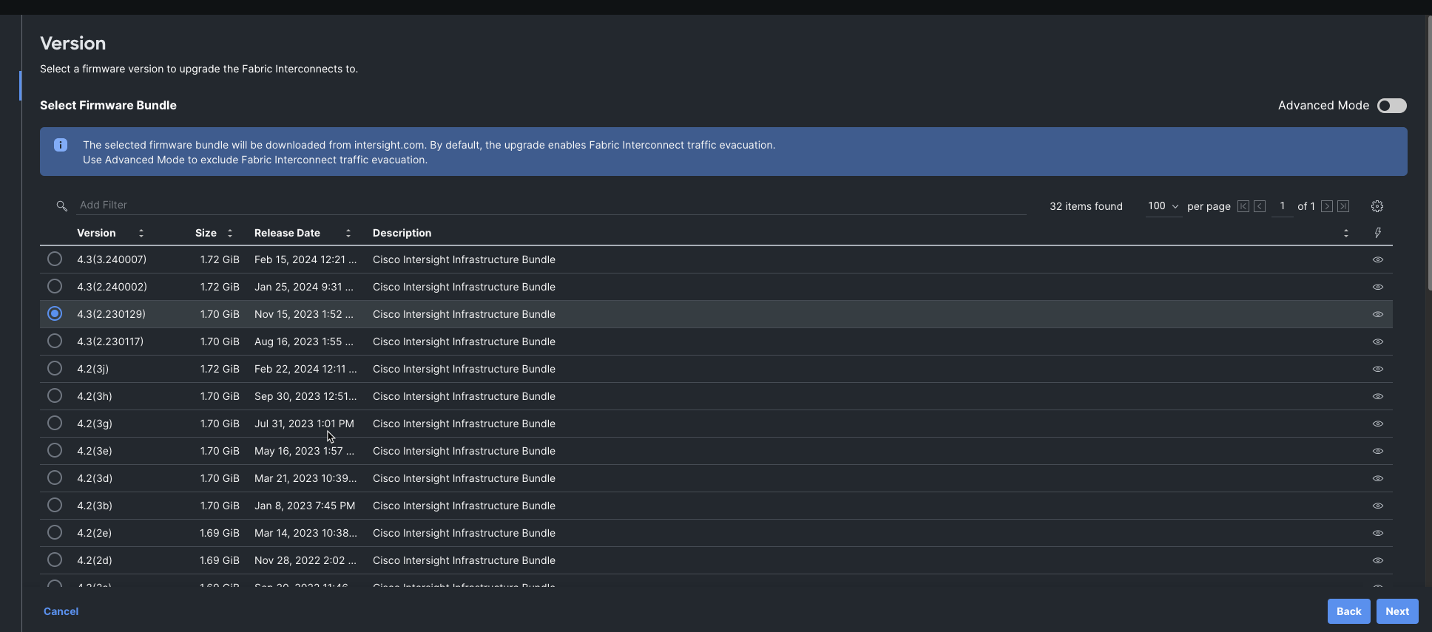Click the Next button
The height and width of the screenshot is (632, 1432).
(1396, 611)
